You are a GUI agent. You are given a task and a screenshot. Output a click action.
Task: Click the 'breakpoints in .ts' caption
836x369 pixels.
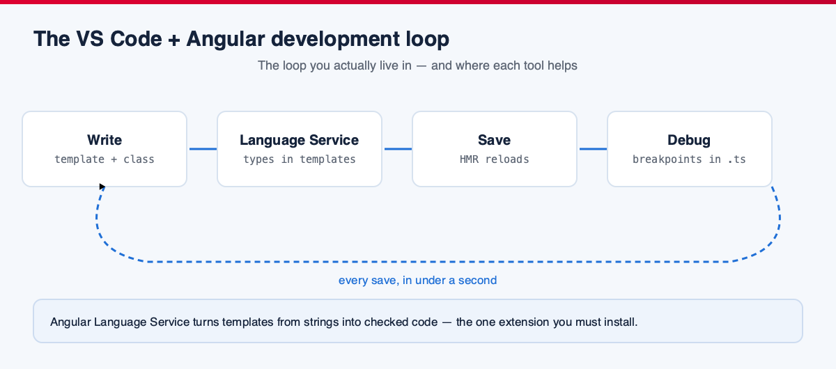coord(690,159)
